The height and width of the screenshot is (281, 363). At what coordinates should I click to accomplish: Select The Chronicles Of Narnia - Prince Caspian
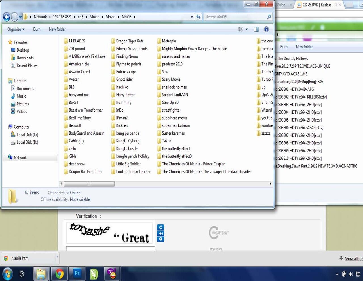click(x=191, y=164)
